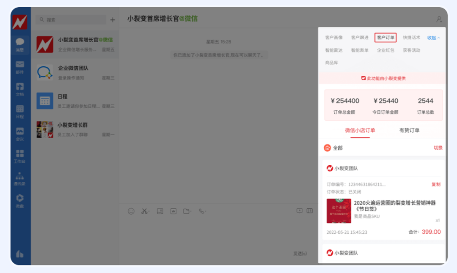The image size is (457, 273).
Task: Open the 微盘 WeDrive icon
Action: 20,200
